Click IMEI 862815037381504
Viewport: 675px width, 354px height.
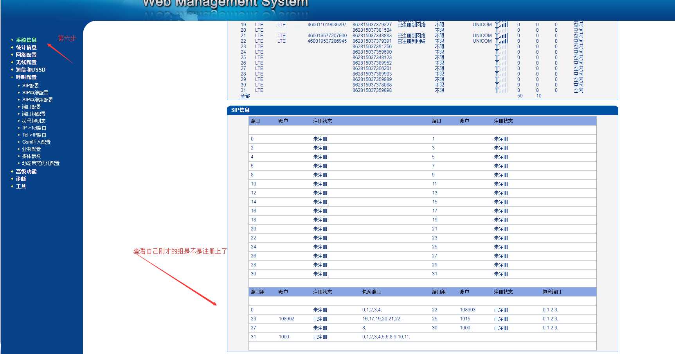click(x=372, y=30)
